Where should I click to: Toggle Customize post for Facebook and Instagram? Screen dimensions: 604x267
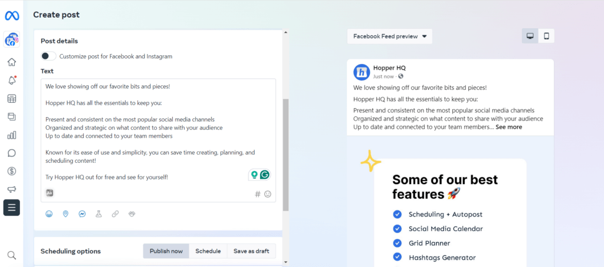coord(48,56)
